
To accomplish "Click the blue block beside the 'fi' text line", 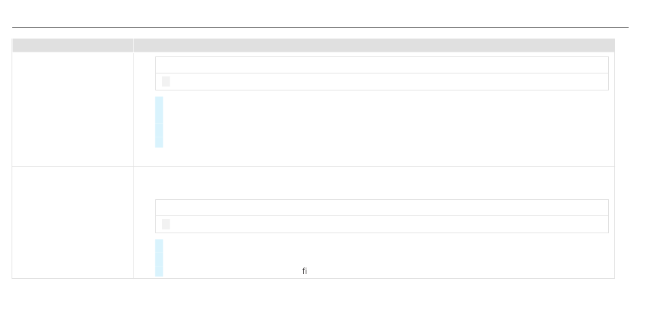I will pos(159,271).
